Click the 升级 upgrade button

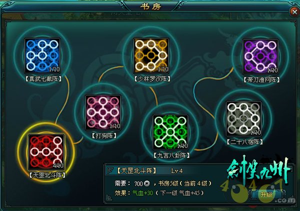click(266, 194)
